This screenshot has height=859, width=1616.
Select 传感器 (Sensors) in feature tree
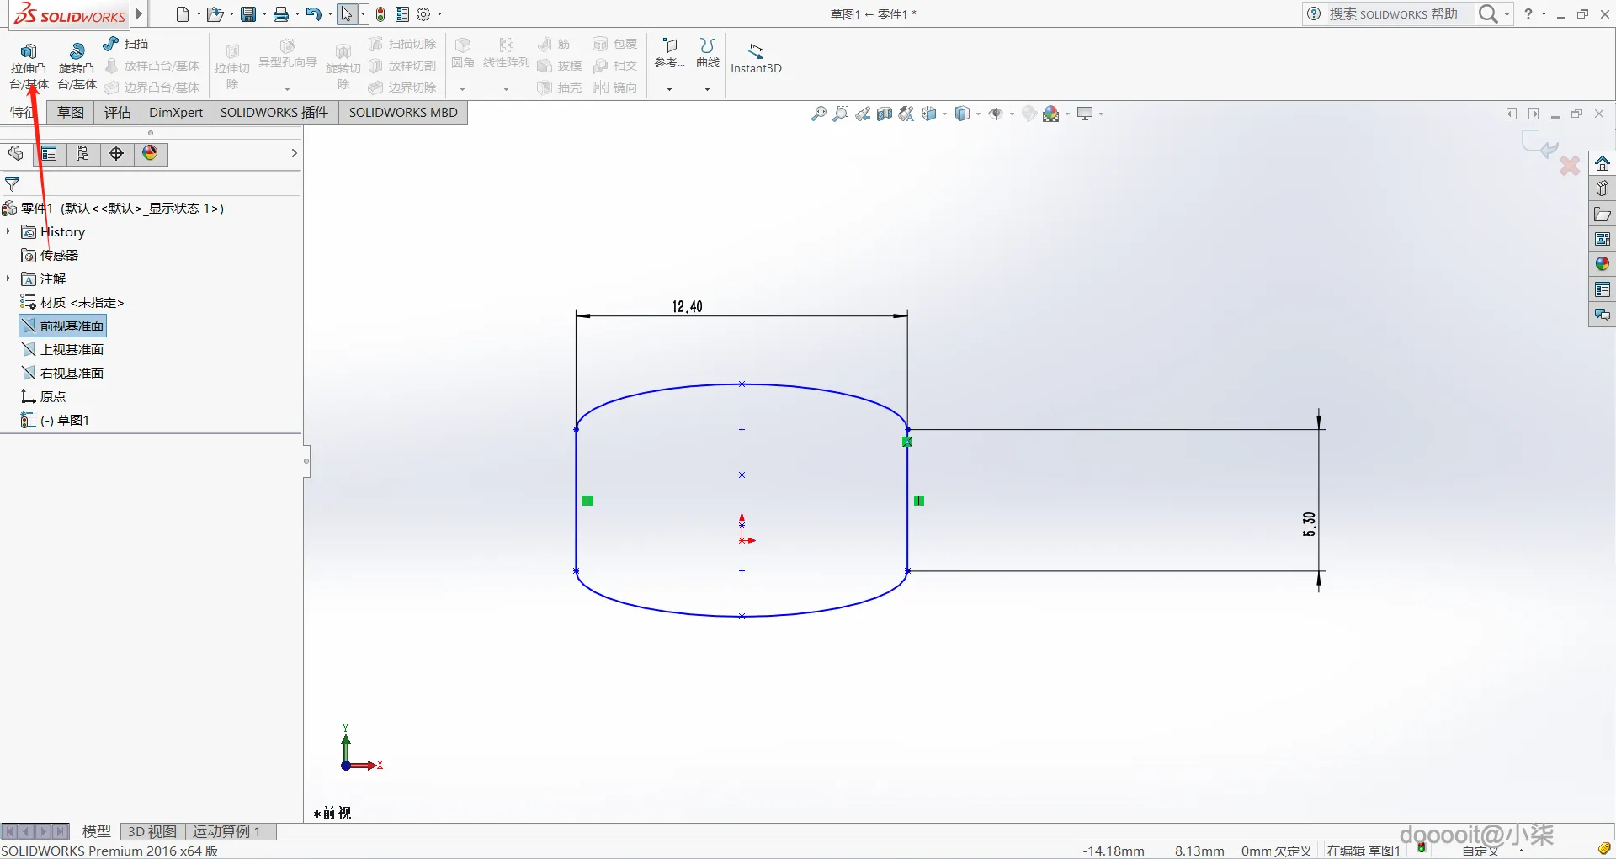click(x=50, y=255)
